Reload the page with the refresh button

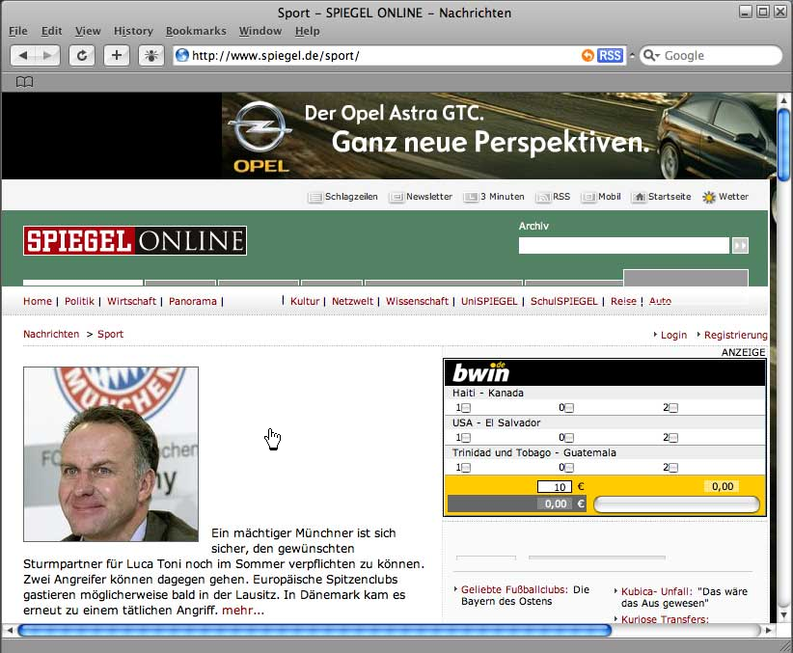(x=82, y=55)
